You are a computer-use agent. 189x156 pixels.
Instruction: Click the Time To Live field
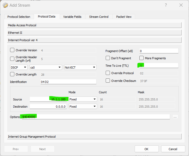tap(159, 66)
